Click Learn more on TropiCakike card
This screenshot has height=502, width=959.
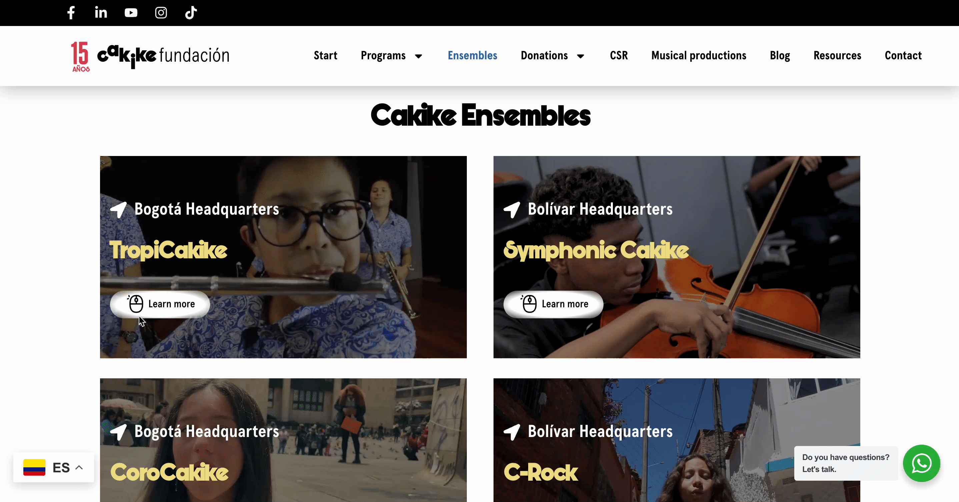point(160,304)
